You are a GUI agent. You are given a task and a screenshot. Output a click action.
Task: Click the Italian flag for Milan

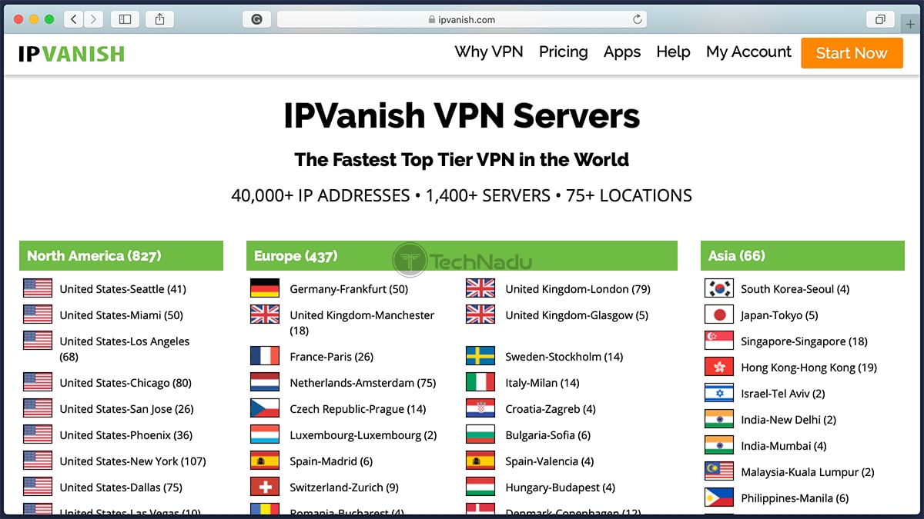tap(480, 383)
